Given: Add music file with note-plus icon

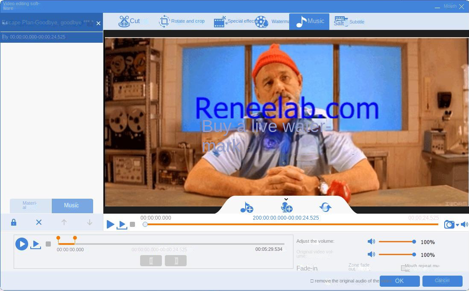Looking at the screenshot, I should pos(247,207).
